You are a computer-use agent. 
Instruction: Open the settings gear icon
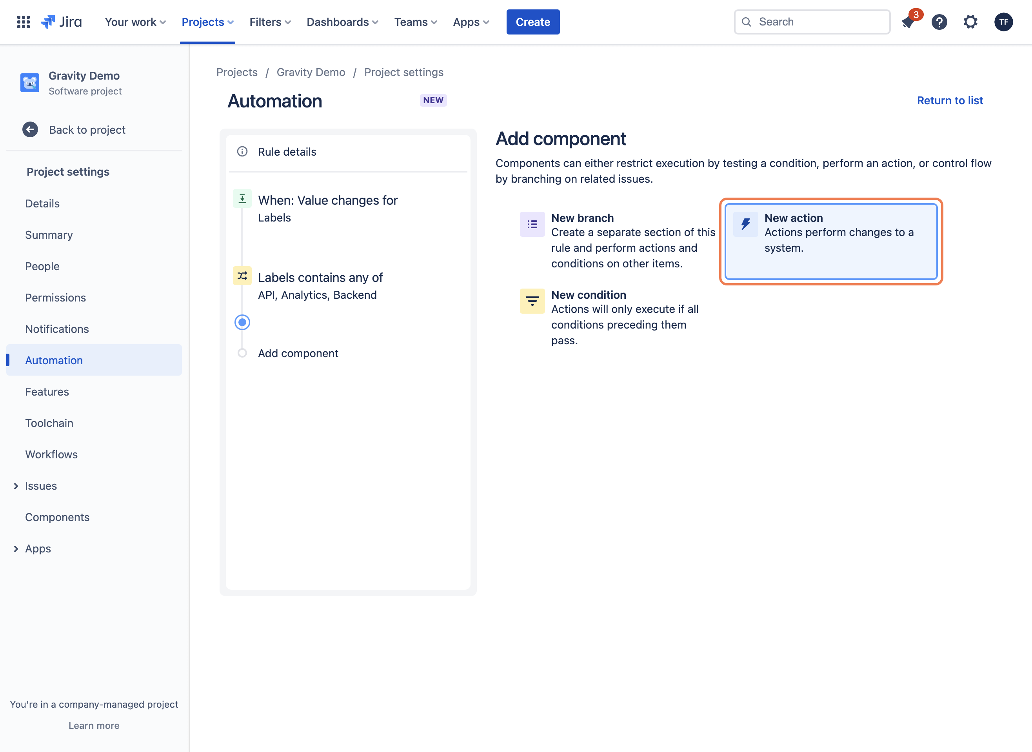[x=970, y=22]
